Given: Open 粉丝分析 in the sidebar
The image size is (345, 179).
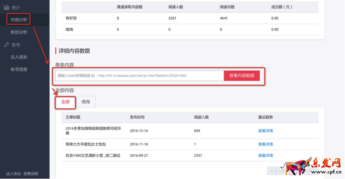Looking at the screenshot, I should (x=19, y=32).
